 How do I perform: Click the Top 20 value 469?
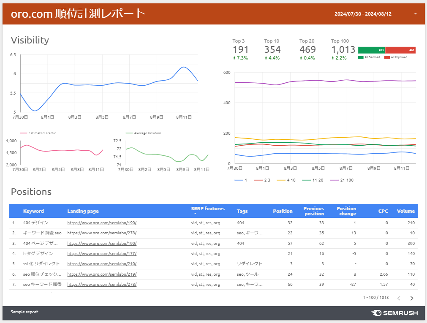click(307, 49)
